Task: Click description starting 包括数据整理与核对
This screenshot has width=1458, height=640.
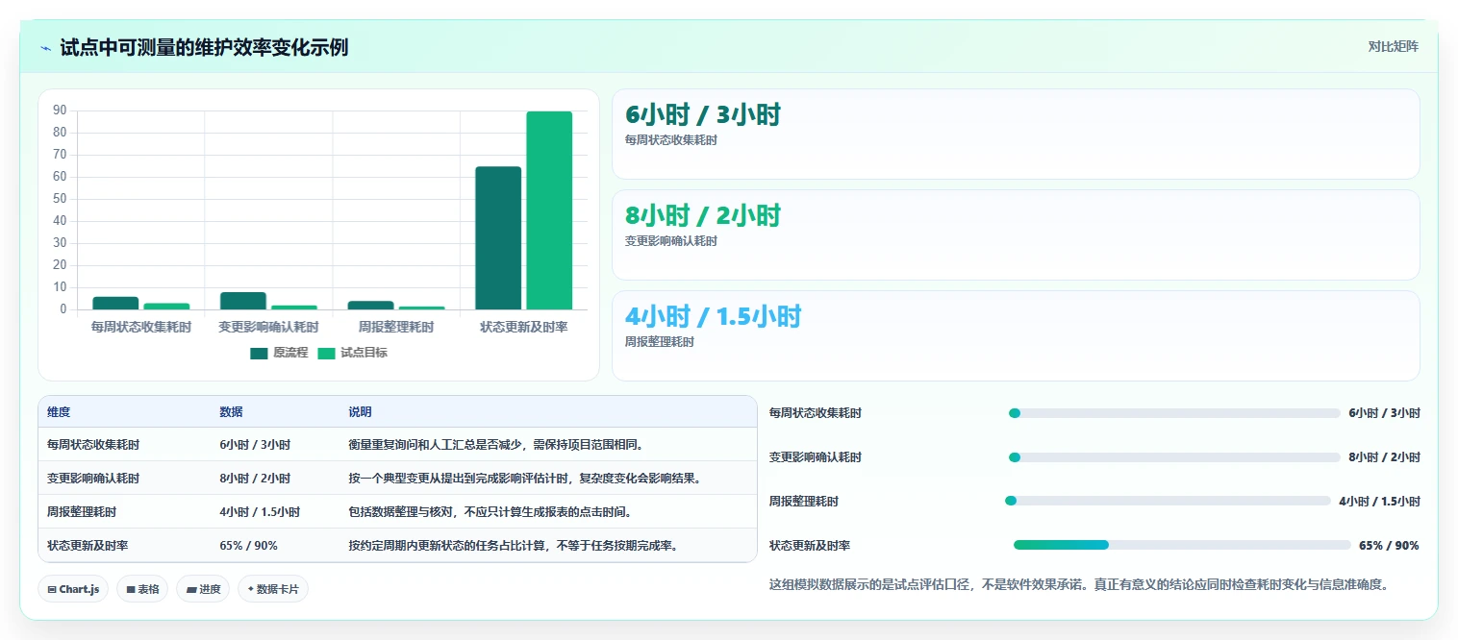Action: [490, 512]
